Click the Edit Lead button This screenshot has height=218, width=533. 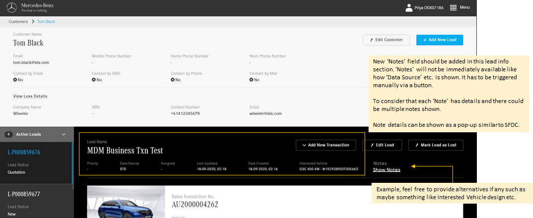click(x=382, y=145)
